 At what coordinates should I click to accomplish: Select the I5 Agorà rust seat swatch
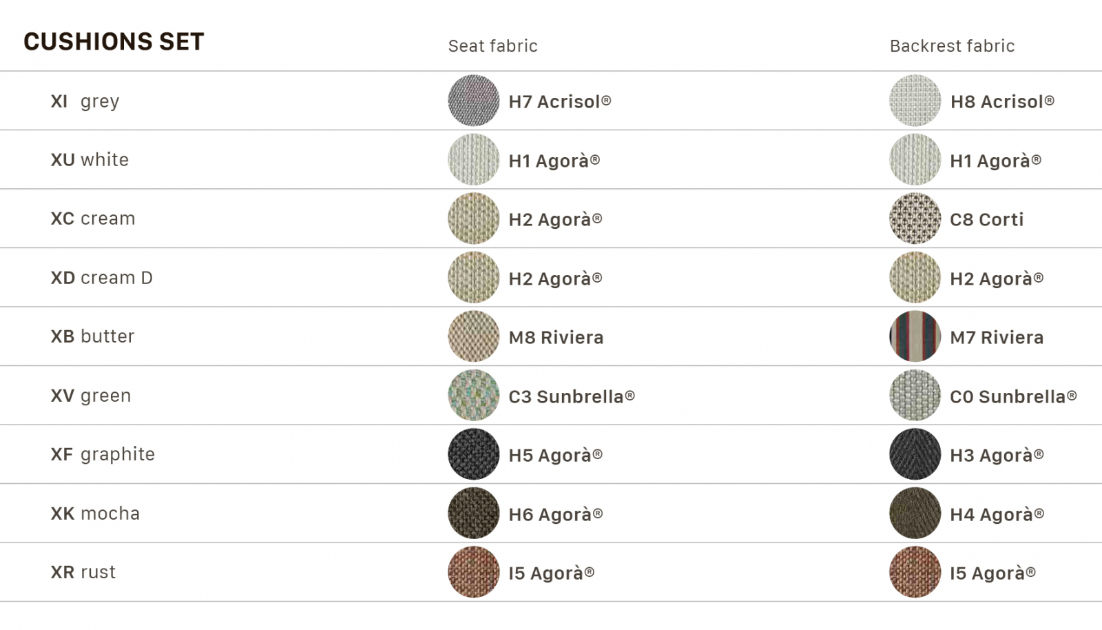click(x=474, y=572)
